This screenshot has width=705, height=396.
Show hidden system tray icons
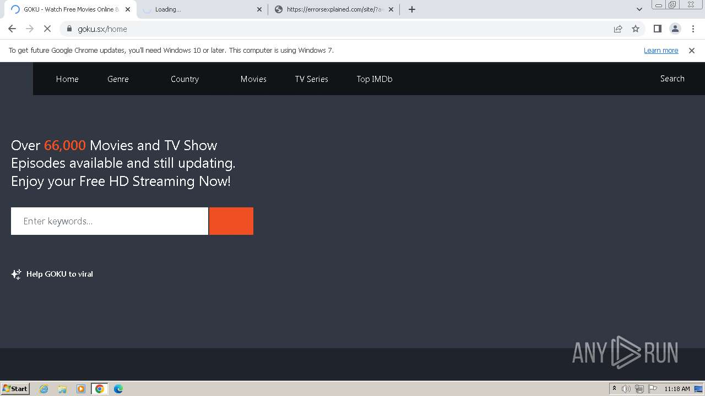point(614,389)
